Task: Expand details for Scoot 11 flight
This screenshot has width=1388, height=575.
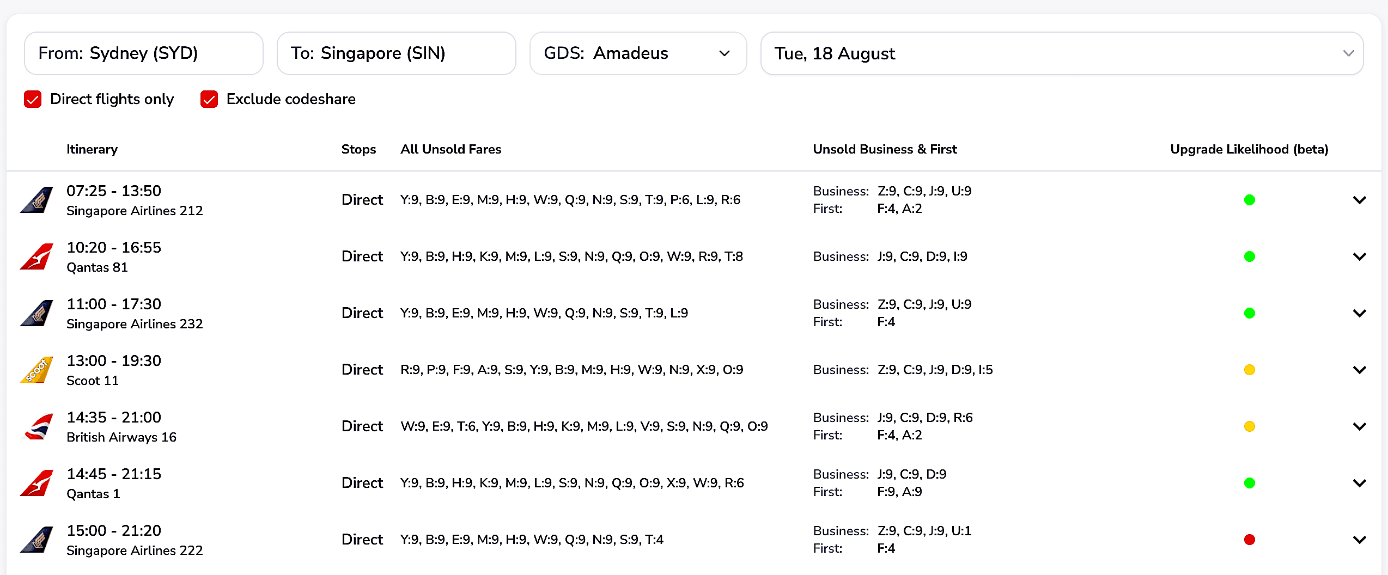Action: pos(1360,370)
